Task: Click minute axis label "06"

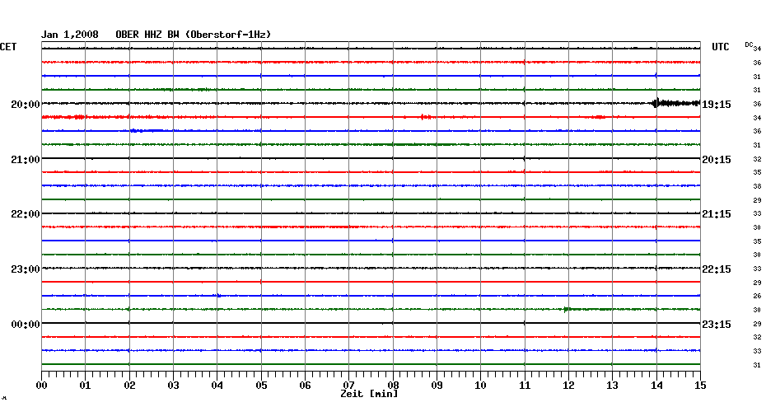Action: pyautogui.click(x=305, y=386)
